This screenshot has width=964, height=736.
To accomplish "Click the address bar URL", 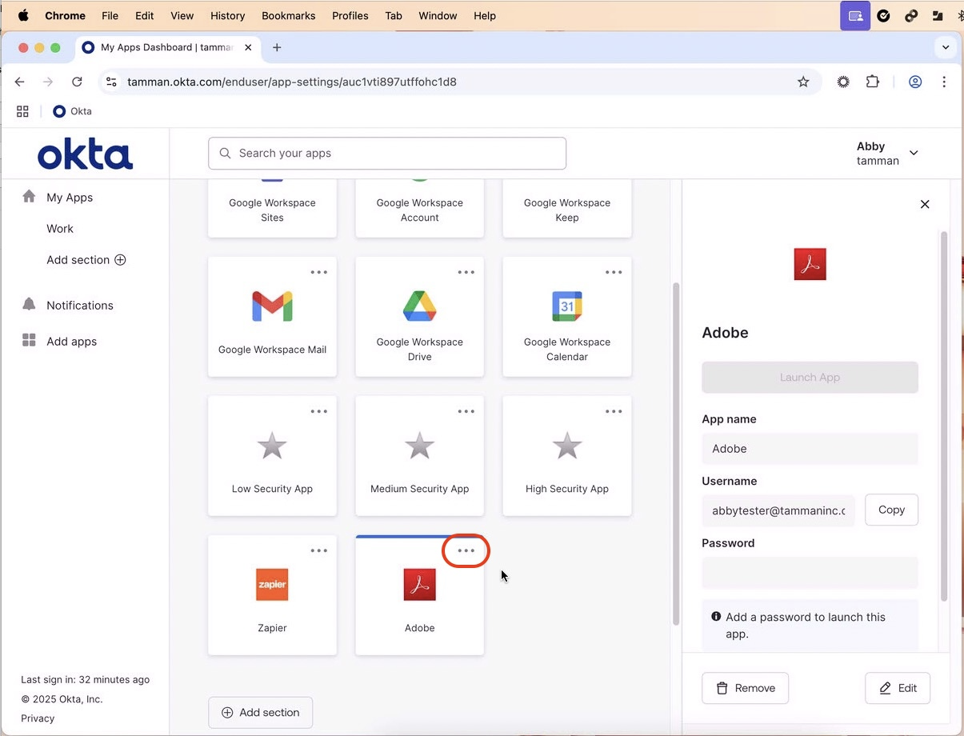I will click(x=292, y=82).
